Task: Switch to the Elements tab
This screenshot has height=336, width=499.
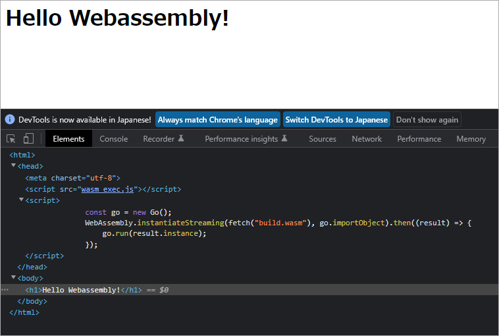Action: (x=68, y=139)
